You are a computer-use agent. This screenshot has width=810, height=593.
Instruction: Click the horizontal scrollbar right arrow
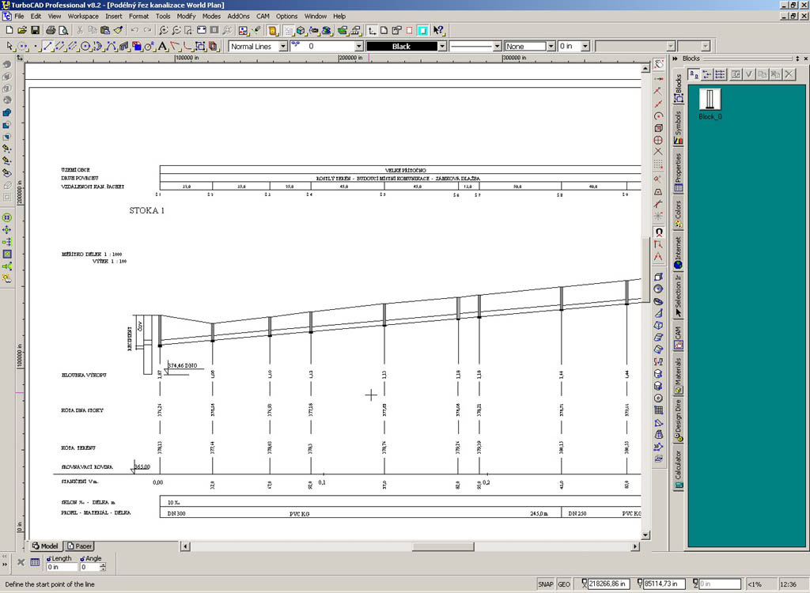[635, 546]
